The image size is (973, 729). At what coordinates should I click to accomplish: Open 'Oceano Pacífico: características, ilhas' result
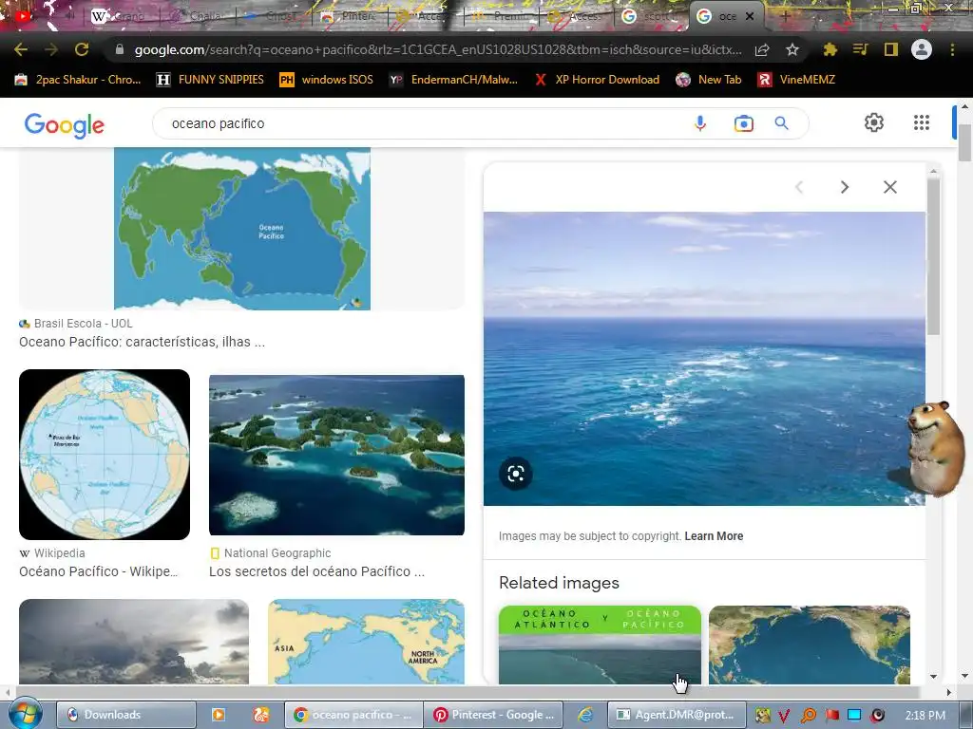[143, 342]
